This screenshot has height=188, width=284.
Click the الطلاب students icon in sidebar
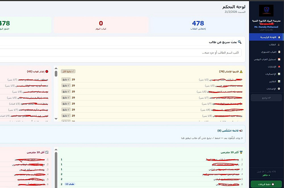(x=279, y=45)
